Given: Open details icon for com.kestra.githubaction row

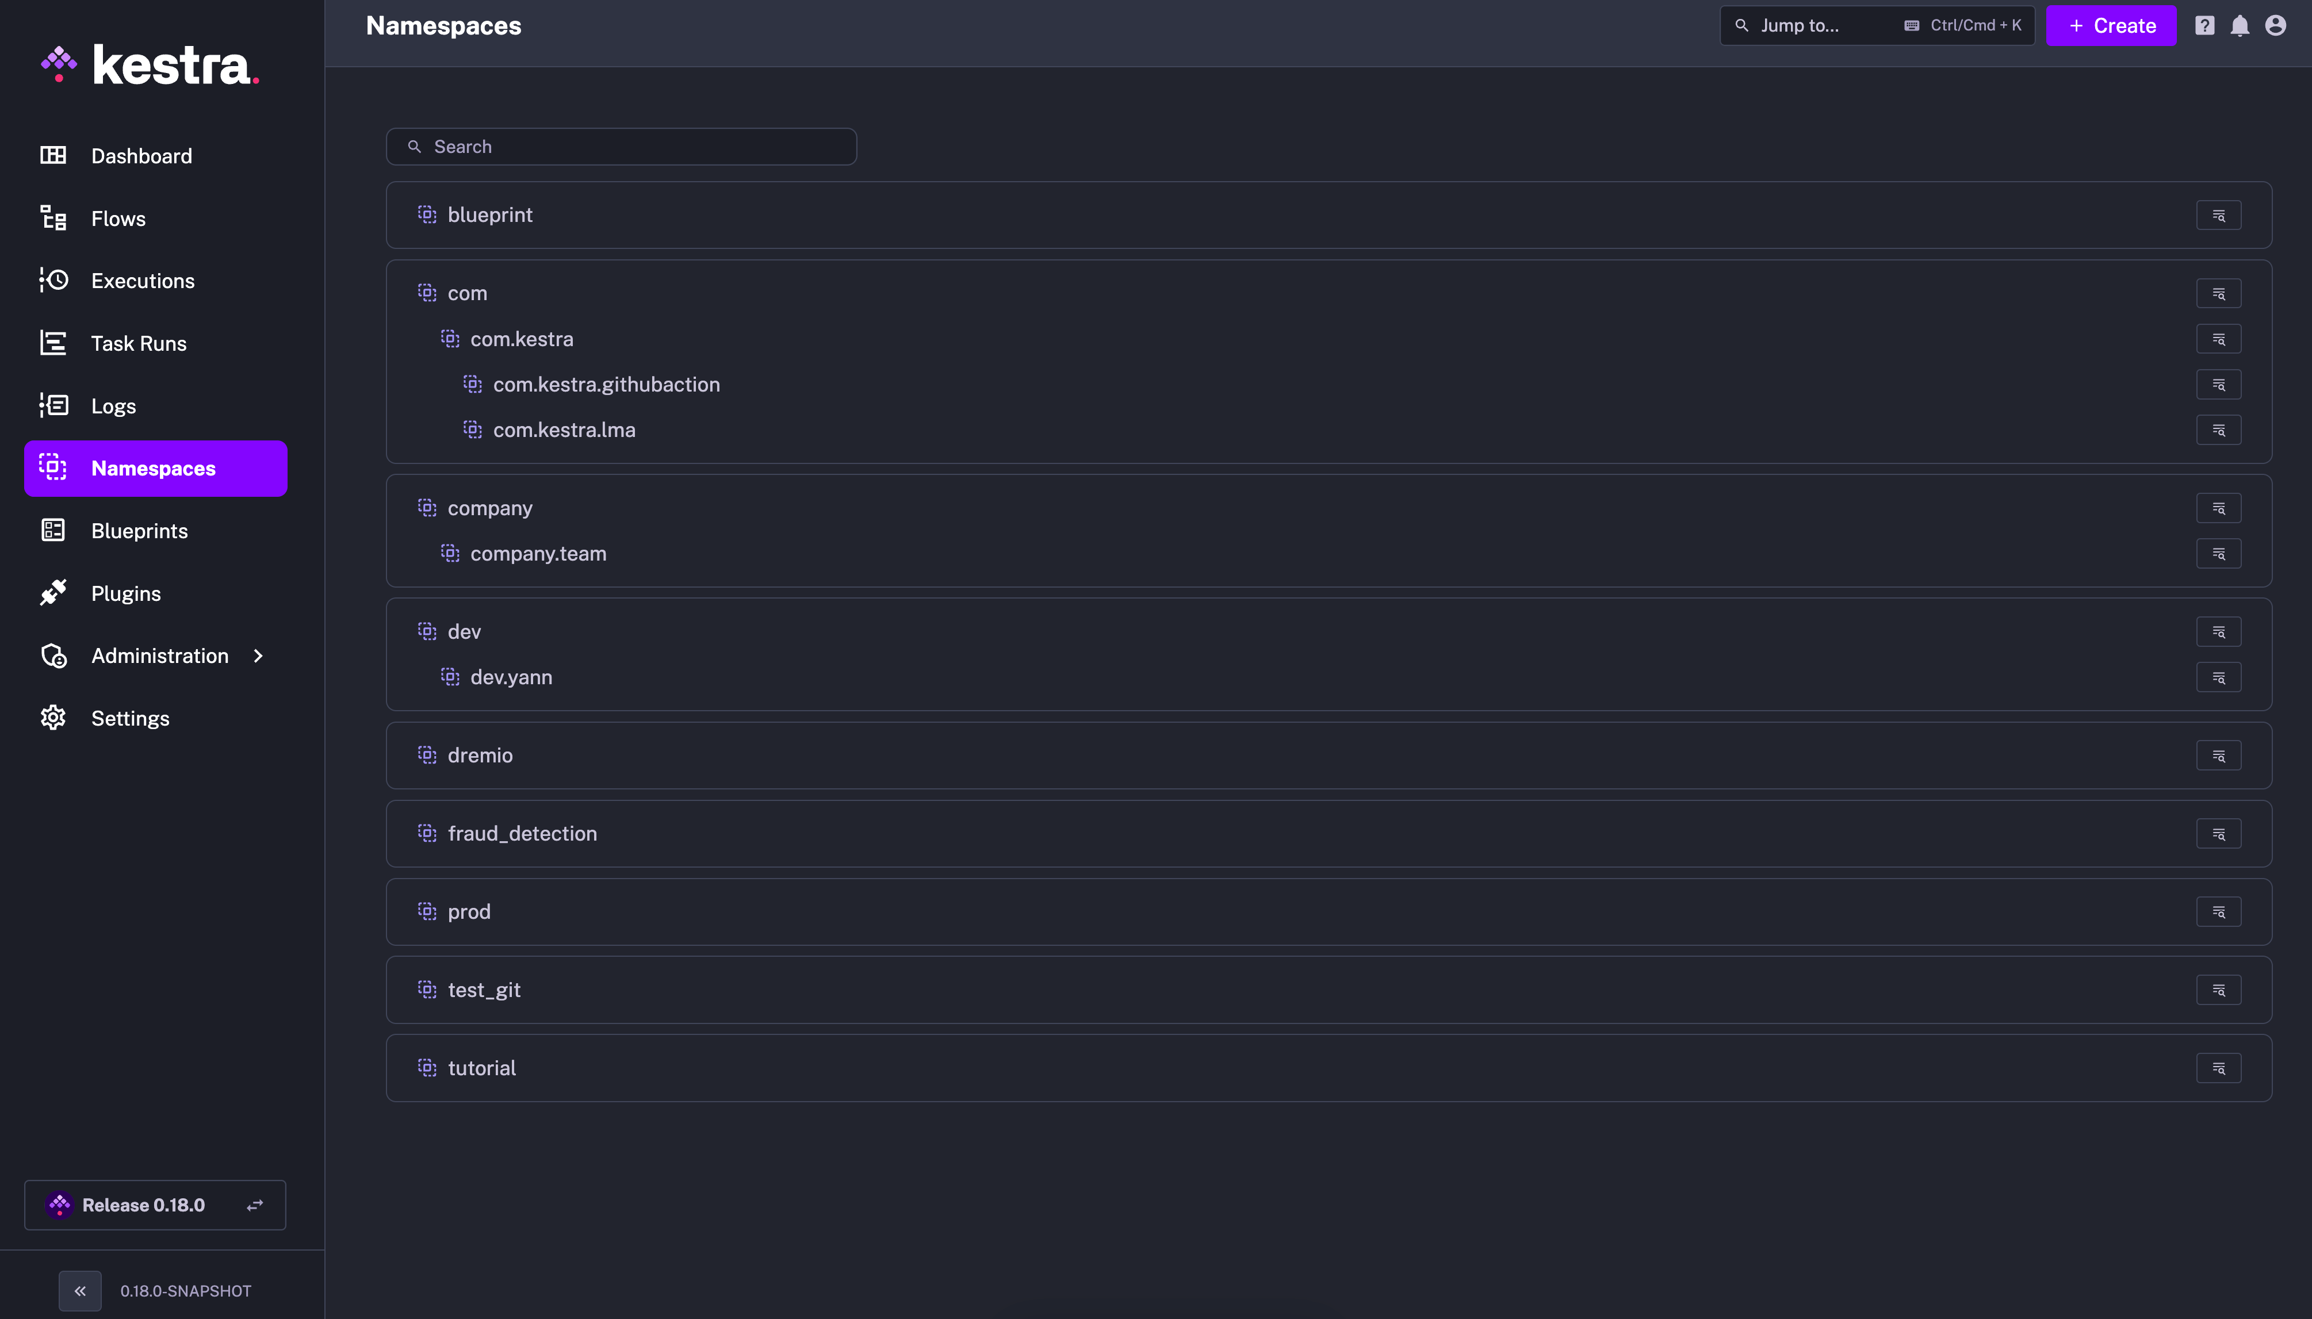Looking at the screenshot, I should [x=2218, y=385].
